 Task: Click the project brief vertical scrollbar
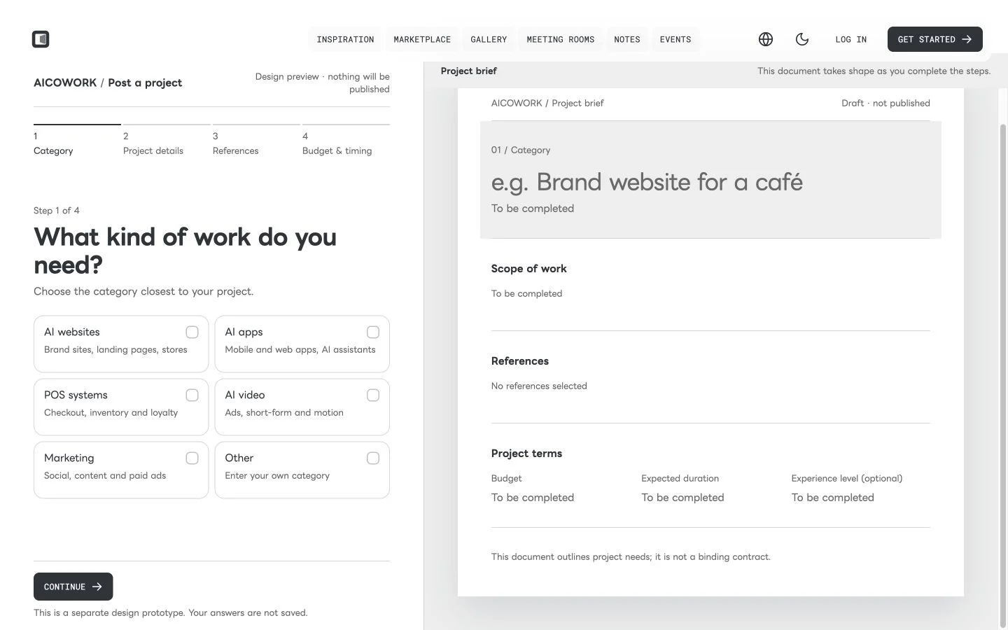pyautogui.click(x=1002, y=376)
